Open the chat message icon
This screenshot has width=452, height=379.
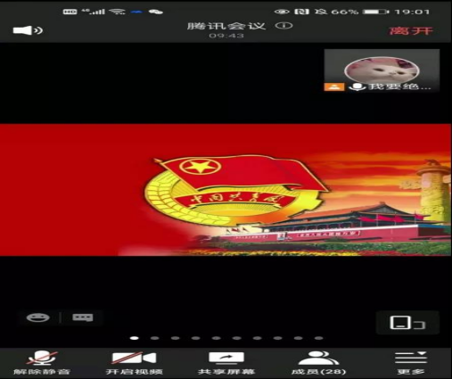click(x=83, y=317)
